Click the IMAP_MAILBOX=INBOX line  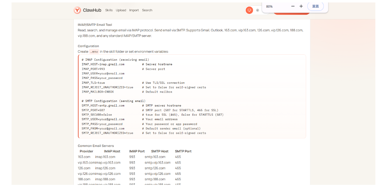(98, 92)
